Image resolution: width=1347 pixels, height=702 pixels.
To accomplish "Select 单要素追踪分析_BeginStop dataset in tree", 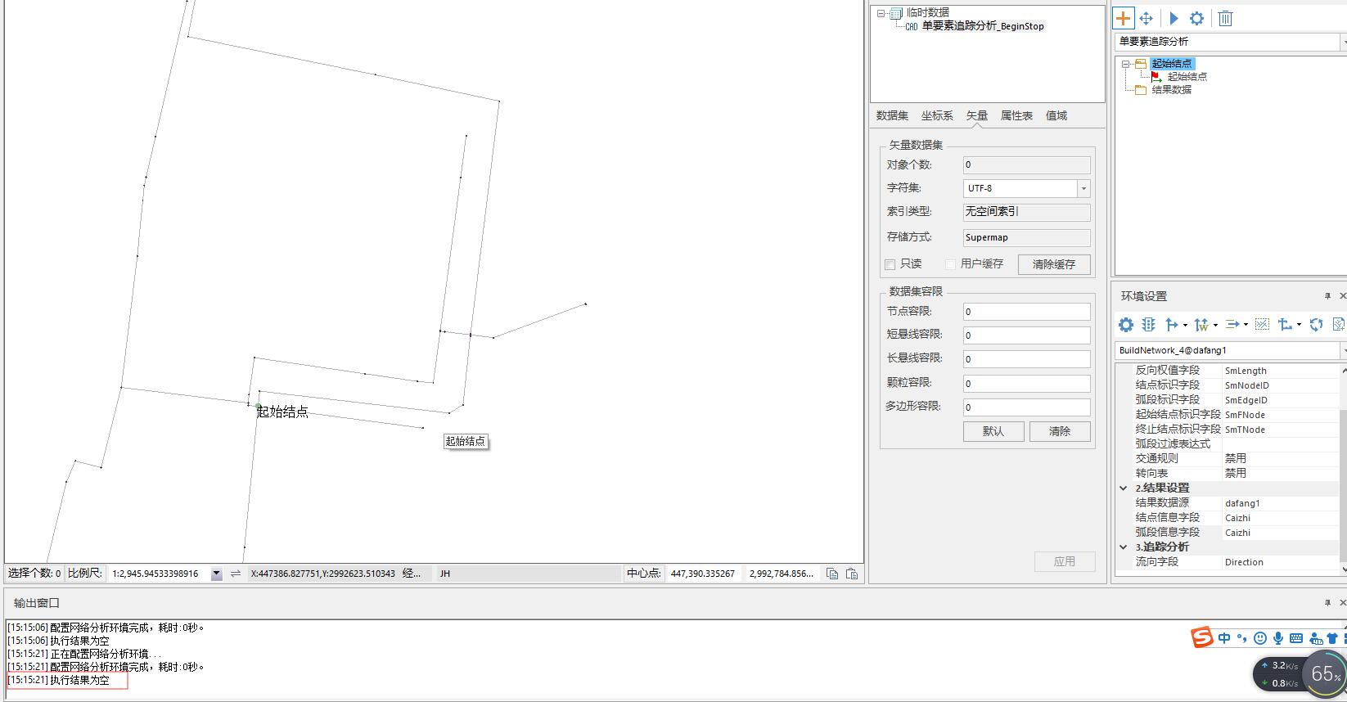I will [983, 26].
